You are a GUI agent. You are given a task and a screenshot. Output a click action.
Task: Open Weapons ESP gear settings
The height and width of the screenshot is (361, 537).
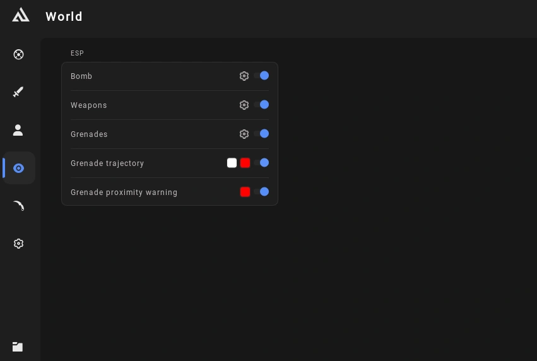(244, 105)
